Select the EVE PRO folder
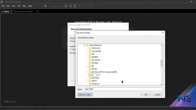This screenshot has width=196, height=110. point(95,57)
